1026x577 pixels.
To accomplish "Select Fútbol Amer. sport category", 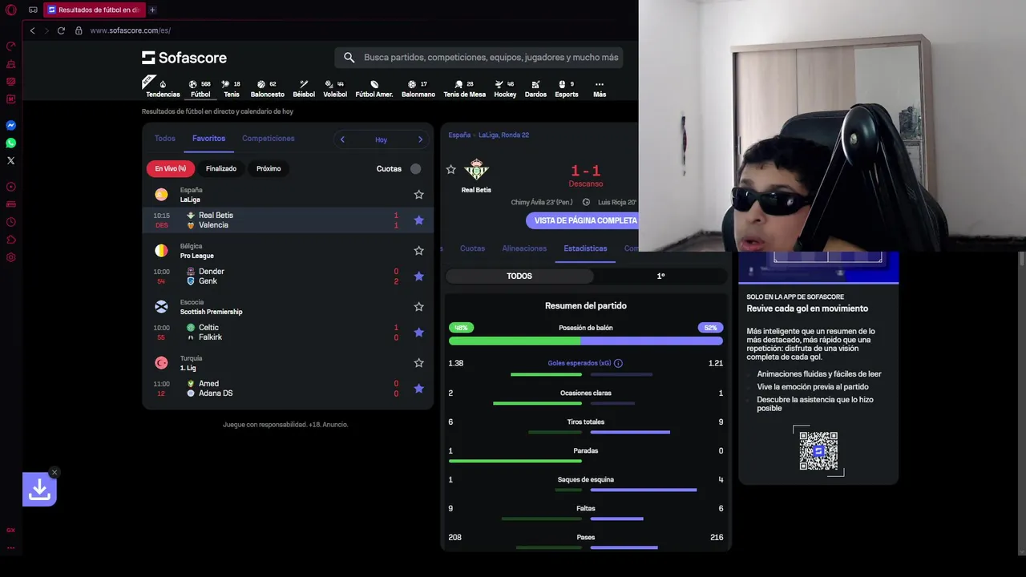I will (374, 88).
